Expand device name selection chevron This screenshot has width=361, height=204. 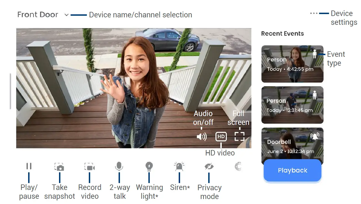pos(66,15)
